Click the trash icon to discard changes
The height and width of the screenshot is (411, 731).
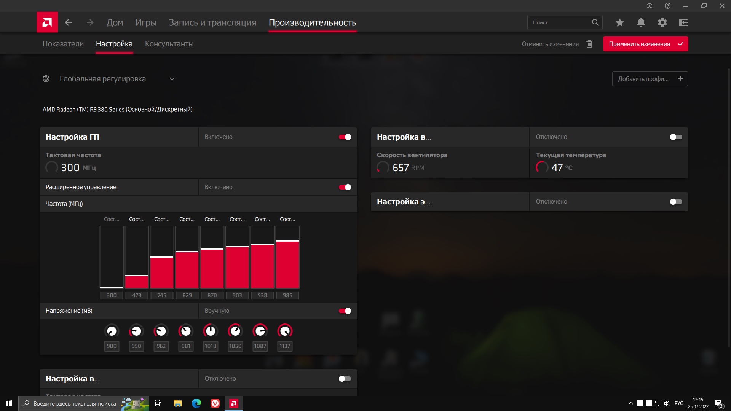pos(589,44)
